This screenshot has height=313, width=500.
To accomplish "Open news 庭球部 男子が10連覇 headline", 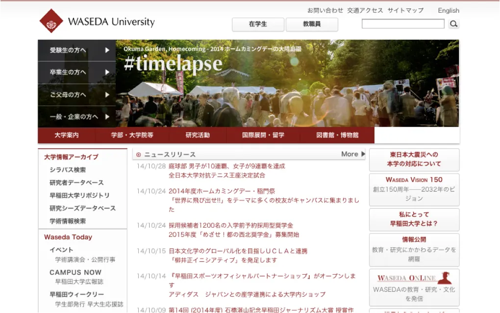I will 227,166.
